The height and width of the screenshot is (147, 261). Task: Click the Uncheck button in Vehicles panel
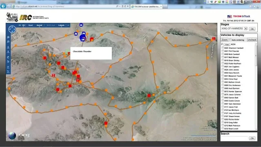pos(252,40)
